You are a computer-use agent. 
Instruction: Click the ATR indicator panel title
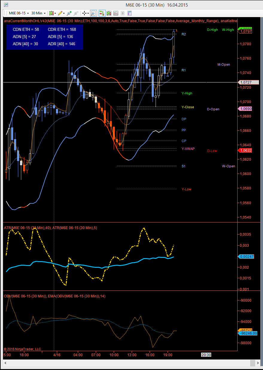click(51, 228)
